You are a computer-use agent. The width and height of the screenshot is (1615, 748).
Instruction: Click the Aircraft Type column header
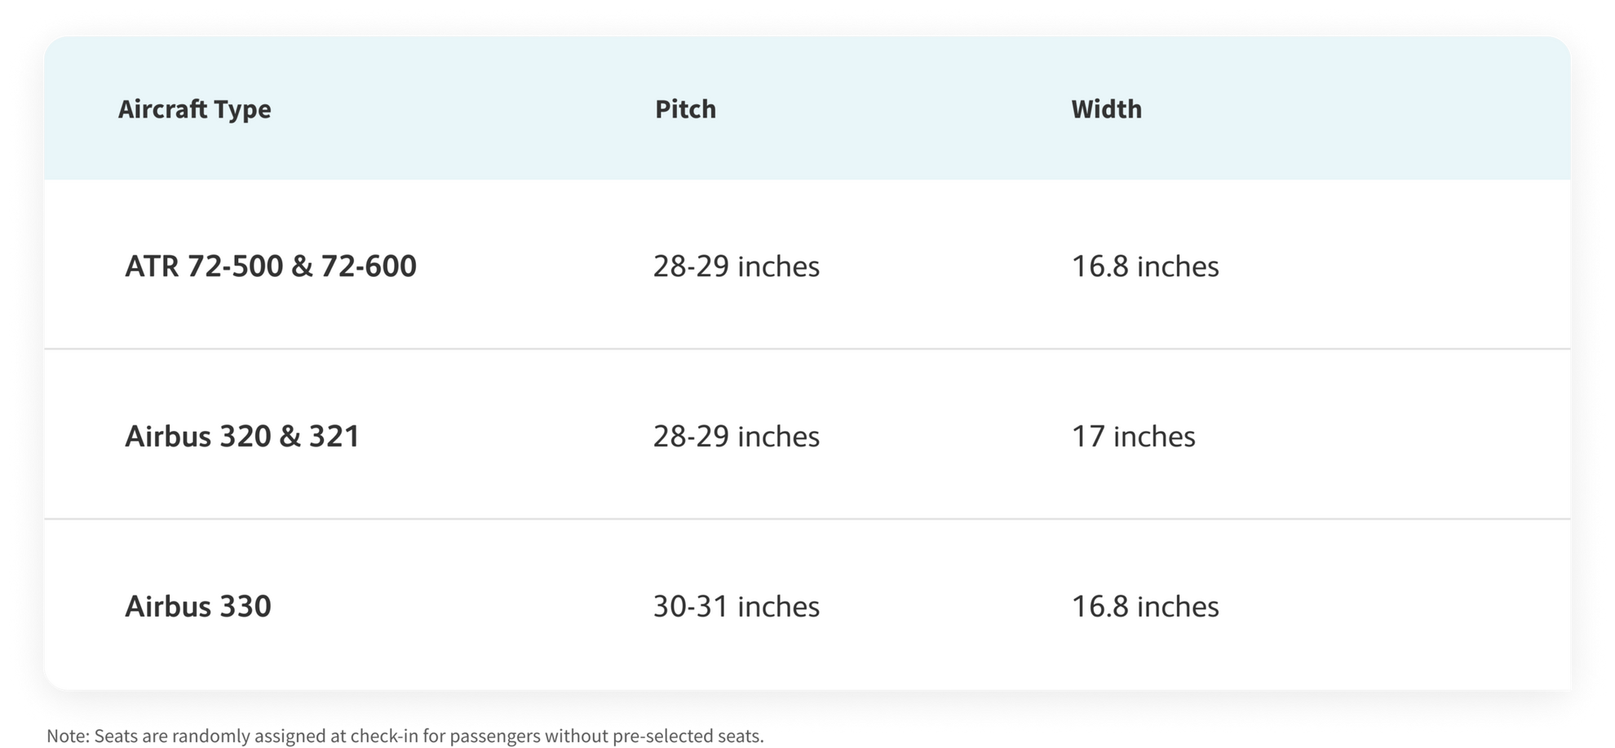pos(194,109)
